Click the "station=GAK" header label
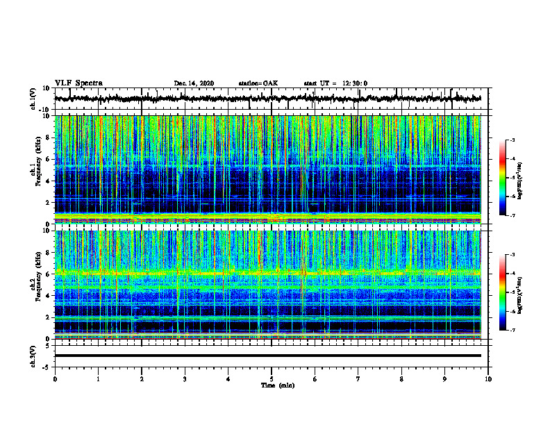This screenshot has width=550, height=425. (x=258, y=83)
